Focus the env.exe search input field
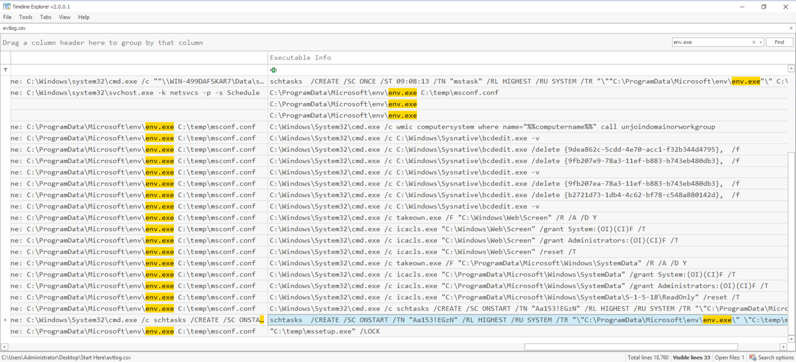Screen dimensions: 796x362 (711, 42)
